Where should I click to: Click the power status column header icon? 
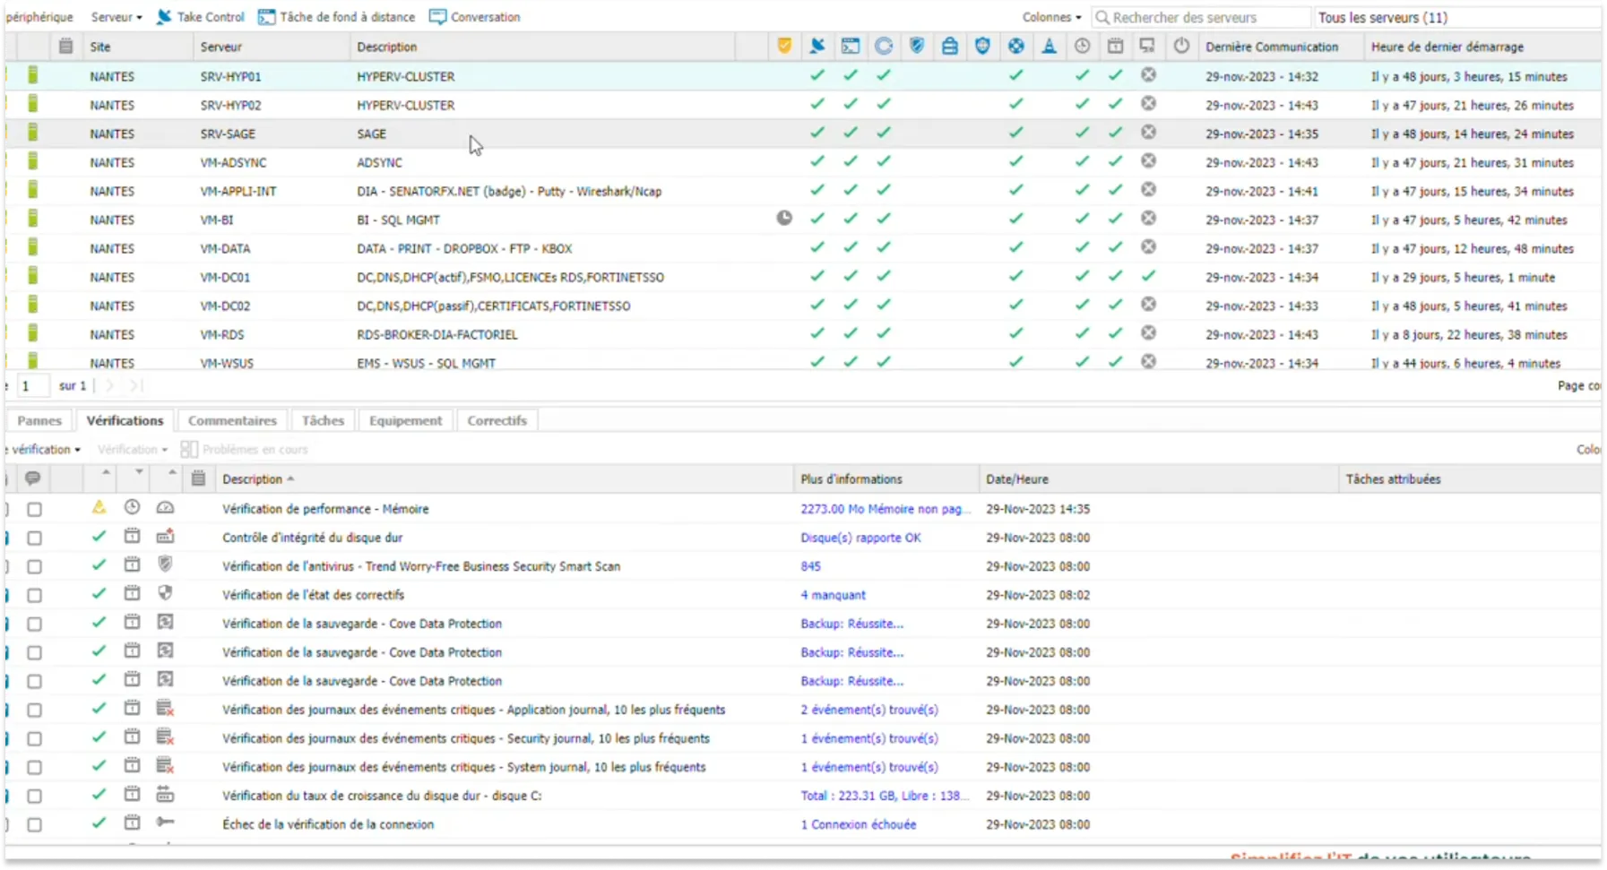click(x=1180, y=46)
